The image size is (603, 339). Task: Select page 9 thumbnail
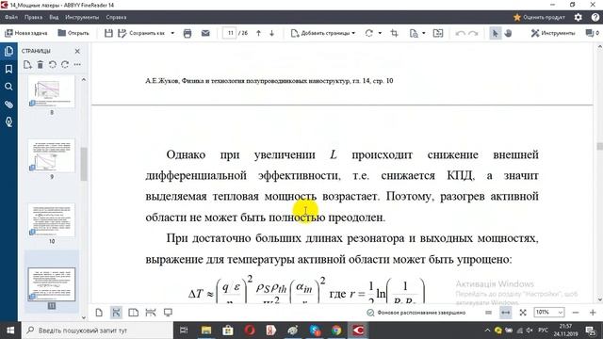coord(52,156)
